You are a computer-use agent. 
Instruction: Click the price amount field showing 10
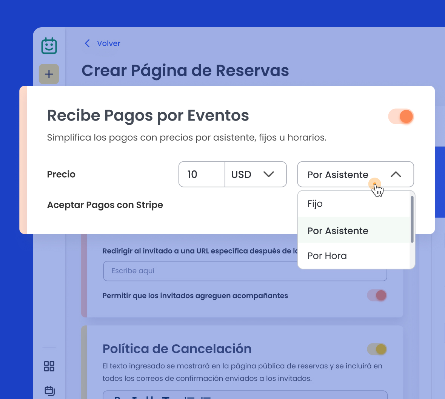click(x=202, y=175)
